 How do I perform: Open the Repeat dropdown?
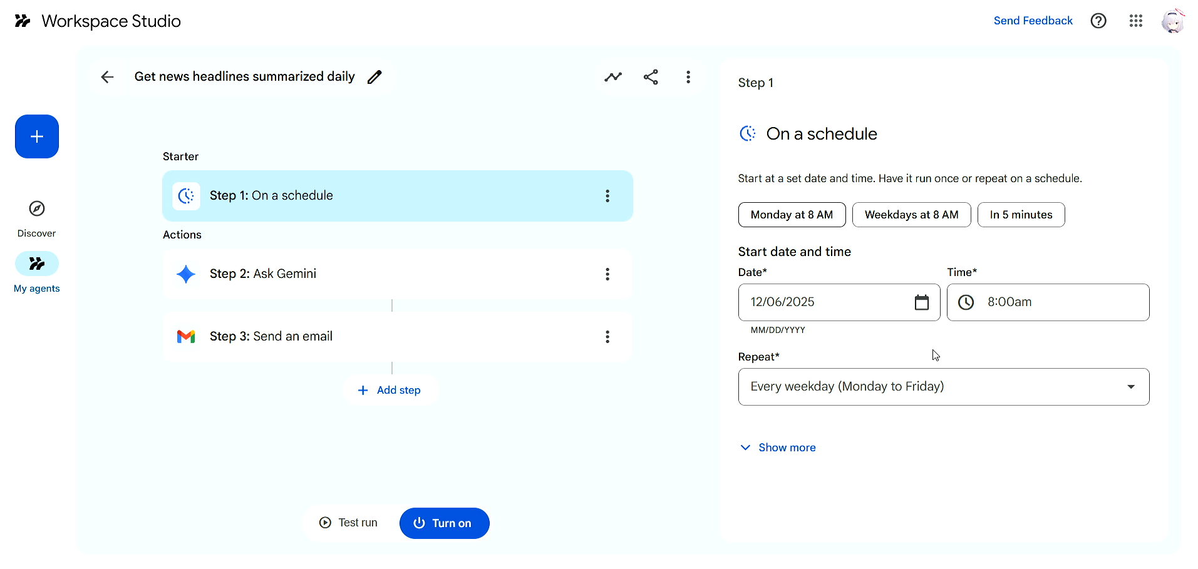943,387
